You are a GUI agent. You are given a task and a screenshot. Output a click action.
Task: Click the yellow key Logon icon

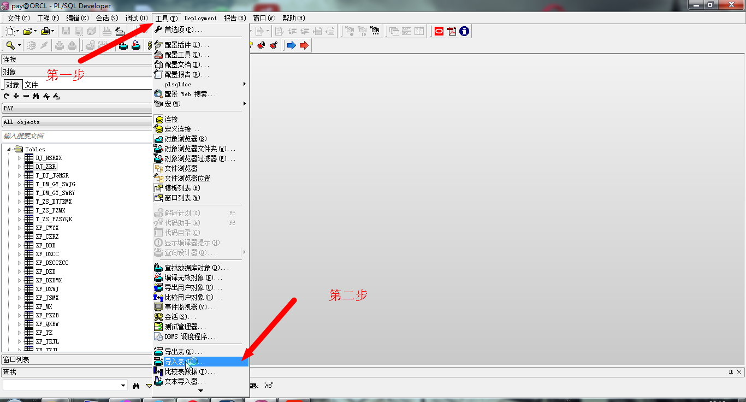pyautogui.click(x=10, y=45)
